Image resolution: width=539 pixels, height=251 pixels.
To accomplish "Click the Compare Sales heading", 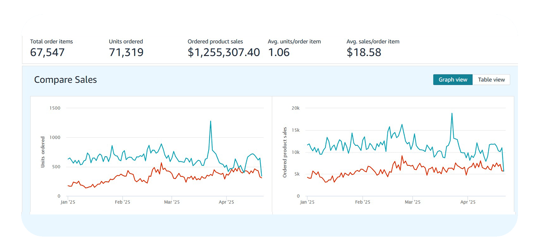I will (65, 79).
